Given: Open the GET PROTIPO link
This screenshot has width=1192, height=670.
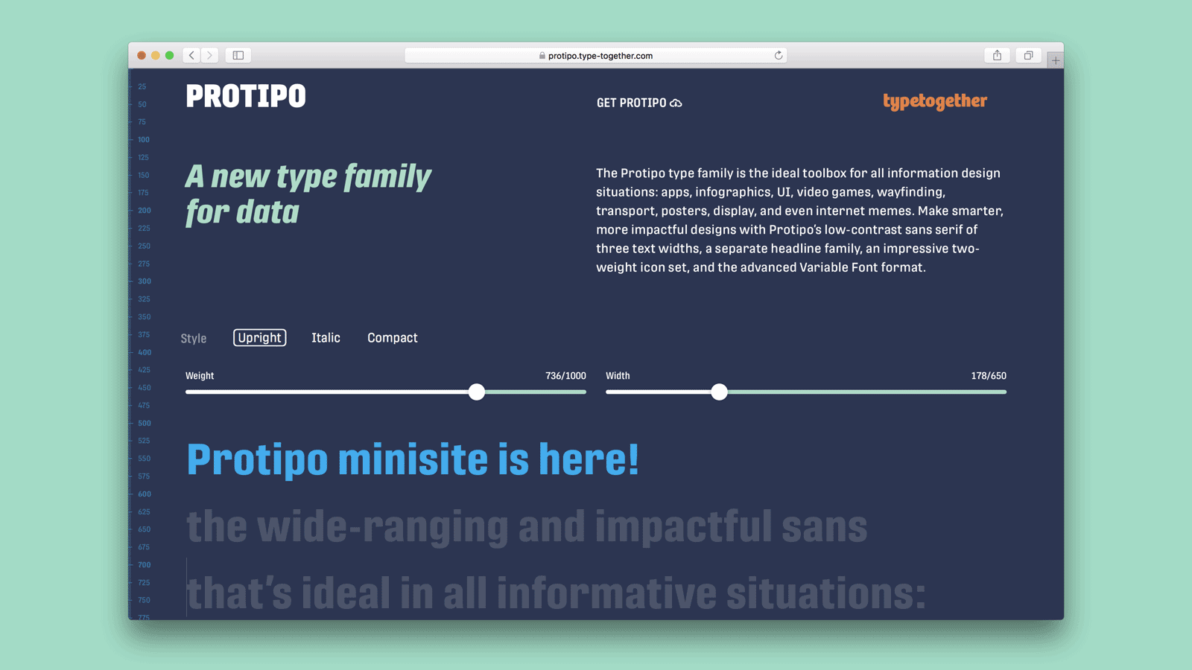Looking at the screenshot, I should [639, 103].
